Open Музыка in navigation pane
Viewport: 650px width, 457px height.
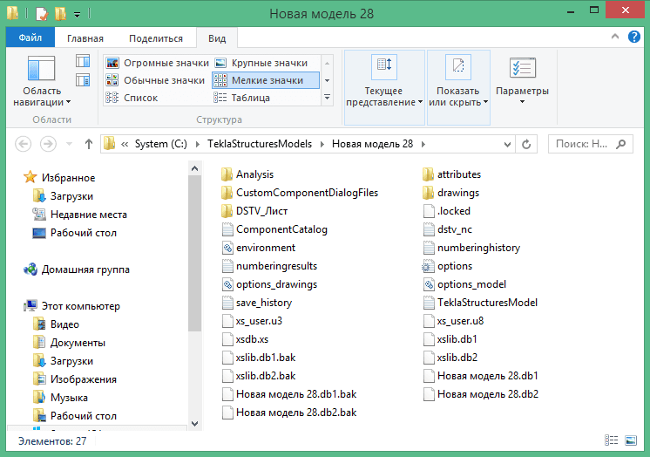(60, 397)
